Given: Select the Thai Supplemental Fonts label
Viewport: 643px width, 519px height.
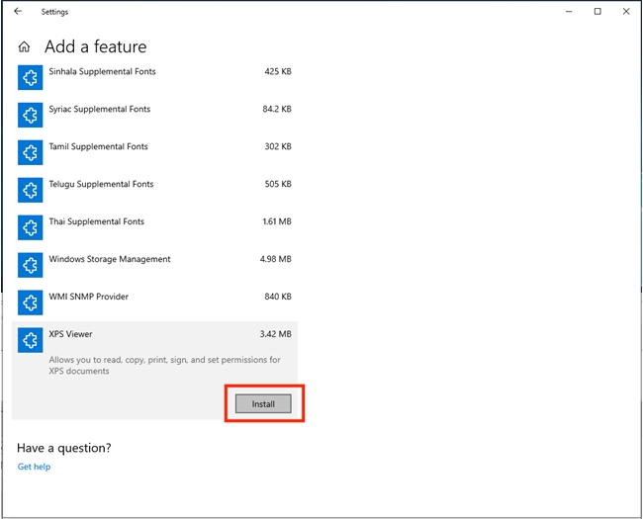Looking at the screenshot, I should pos(96,221).
